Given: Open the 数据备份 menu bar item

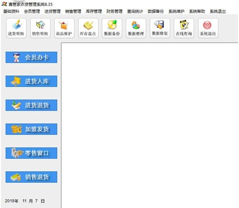Looking at the screenshot, I should pyautogui.click(x=156, y=11).
